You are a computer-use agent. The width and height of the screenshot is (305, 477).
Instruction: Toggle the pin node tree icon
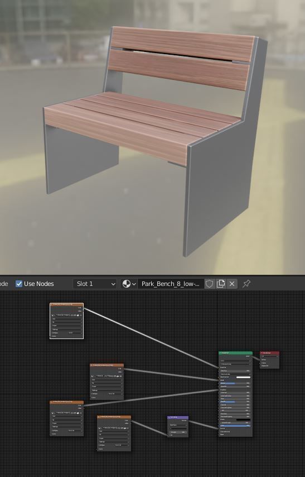[x=246, y=284]
